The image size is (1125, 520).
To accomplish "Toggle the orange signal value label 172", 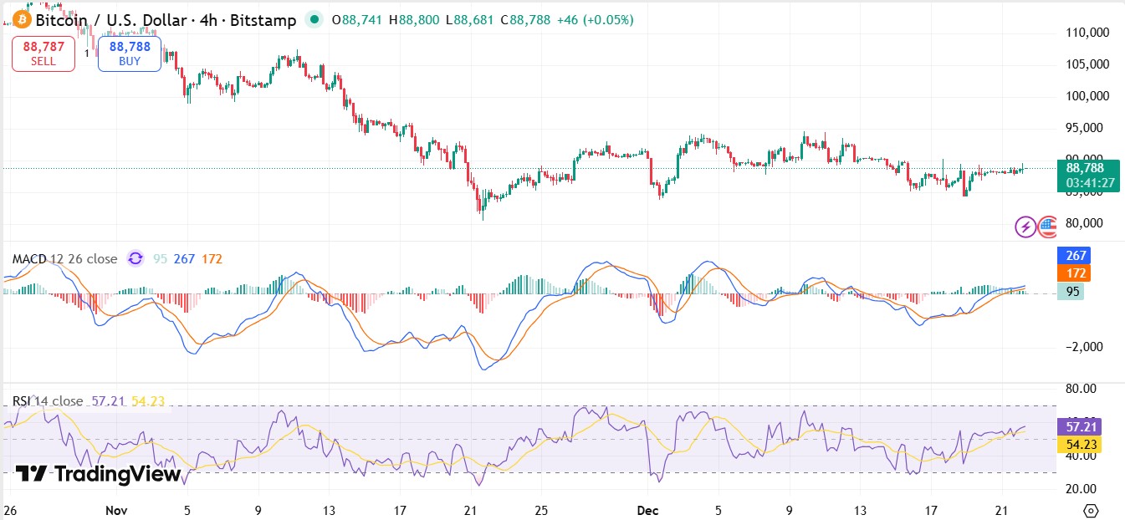I will point(1073,273).
